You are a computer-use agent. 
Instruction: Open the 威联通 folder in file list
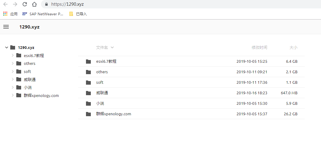102,93
